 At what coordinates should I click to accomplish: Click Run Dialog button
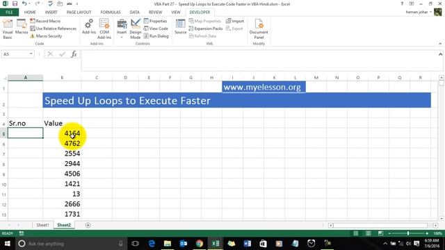(156, 36)
